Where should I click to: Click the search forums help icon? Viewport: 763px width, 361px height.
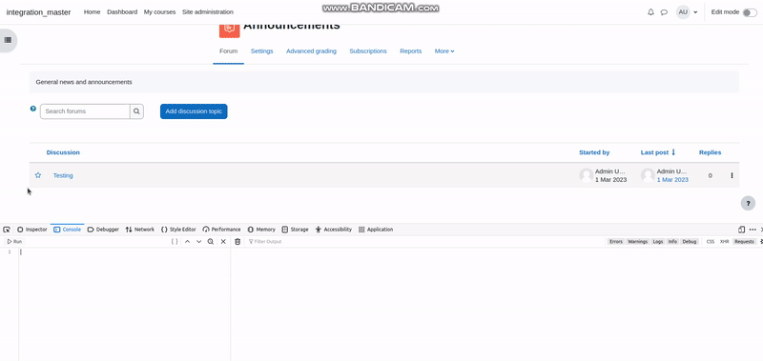click(x=33, y=109)
